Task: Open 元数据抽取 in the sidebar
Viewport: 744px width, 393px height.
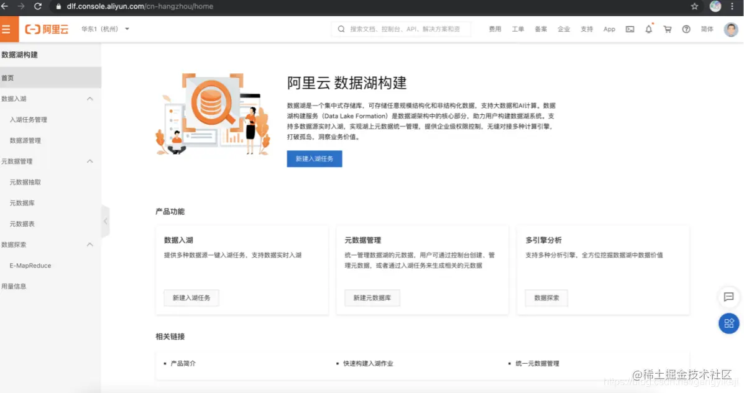Action: pyautogui.click(x=25, y=182)
